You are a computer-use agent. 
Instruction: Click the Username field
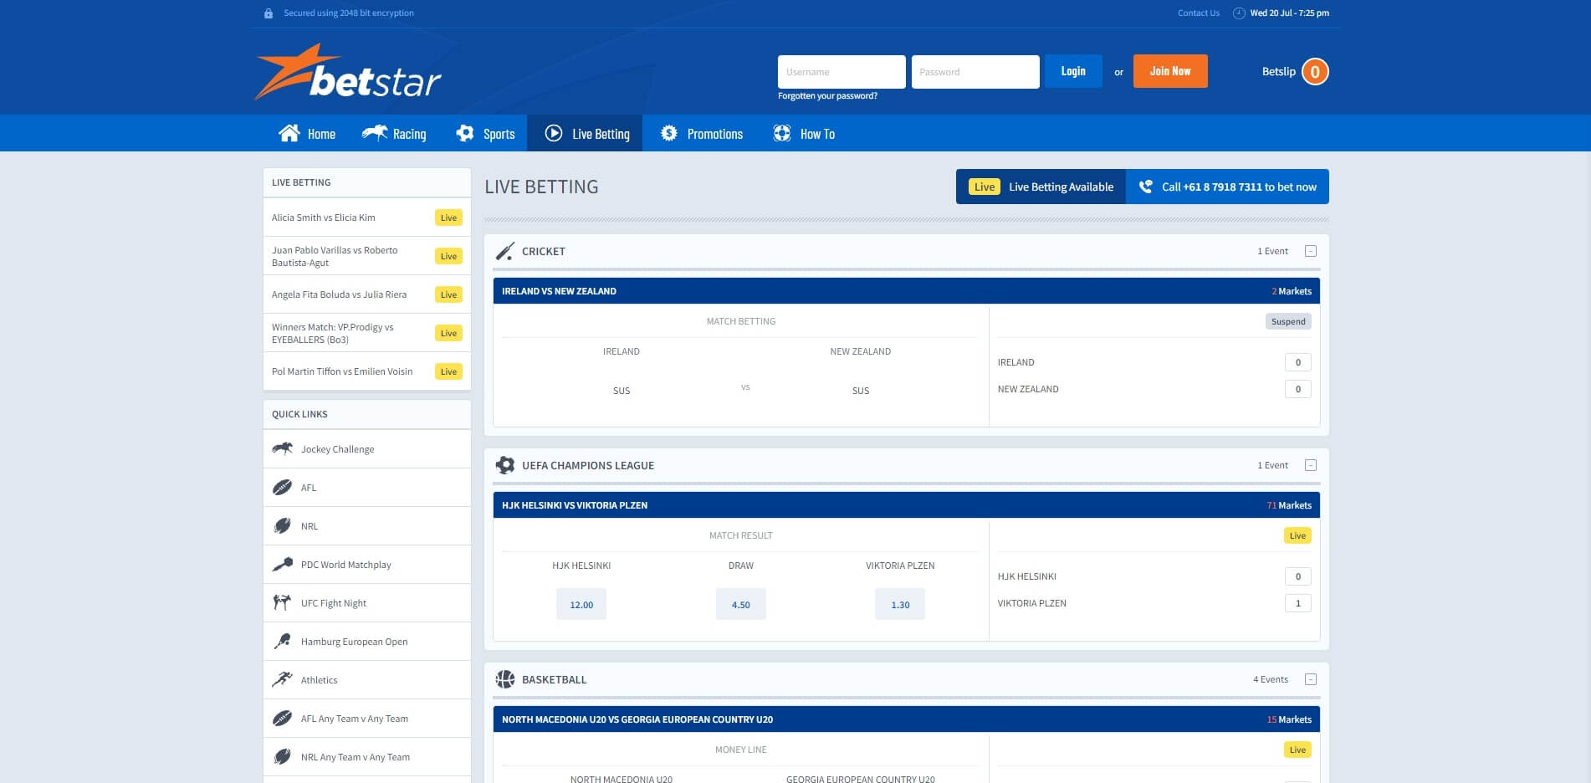(x=842, y=72)
